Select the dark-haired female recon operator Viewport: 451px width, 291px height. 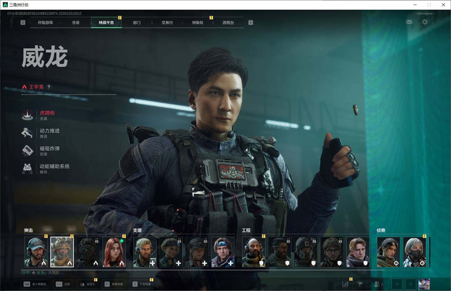pos(388,252)
